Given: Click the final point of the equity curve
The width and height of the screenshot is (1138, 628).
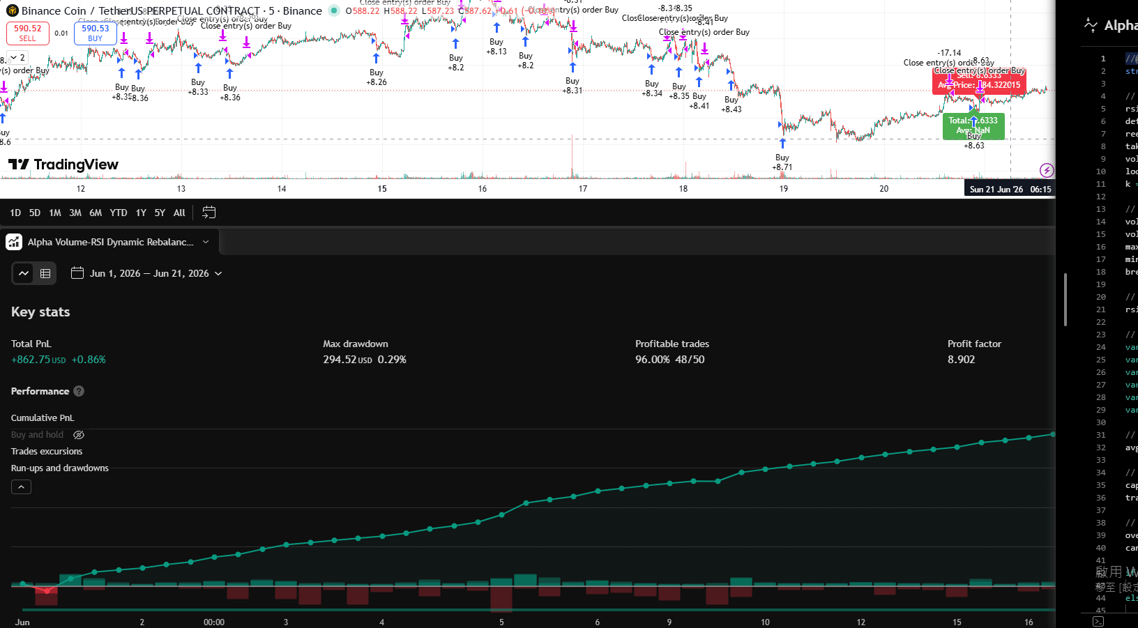Looking at the screenshot, I should tap(1053, 434).
